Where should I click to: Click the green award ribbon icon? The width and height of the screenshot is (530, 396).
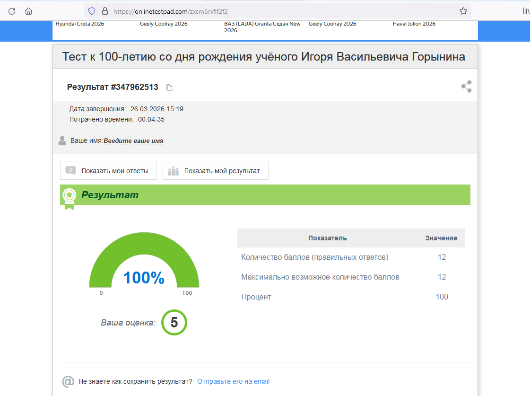point(70,196)
